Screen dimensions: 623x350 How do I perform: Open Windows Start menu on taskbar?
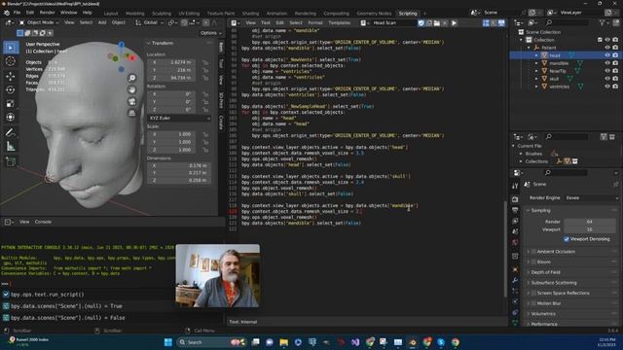[x=168, y=342]
